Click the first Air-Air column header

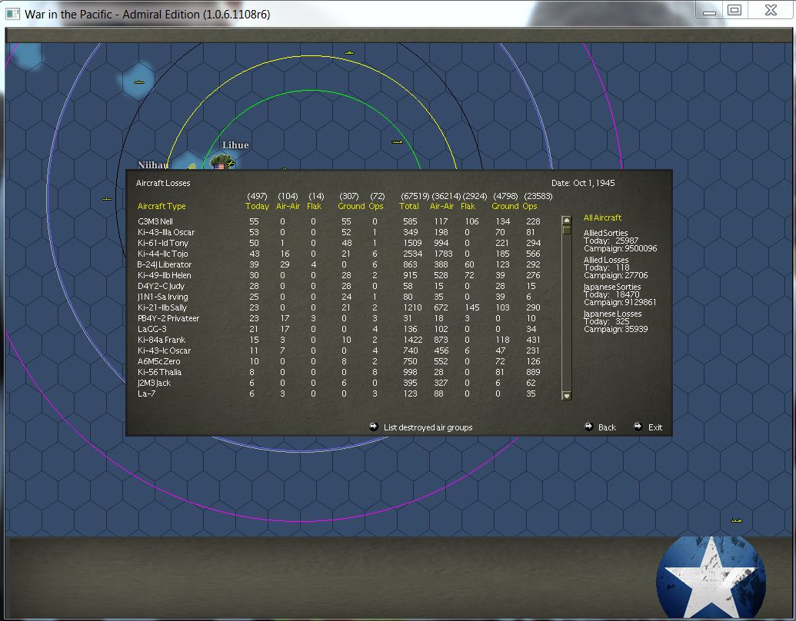click(x=288, y=206)
